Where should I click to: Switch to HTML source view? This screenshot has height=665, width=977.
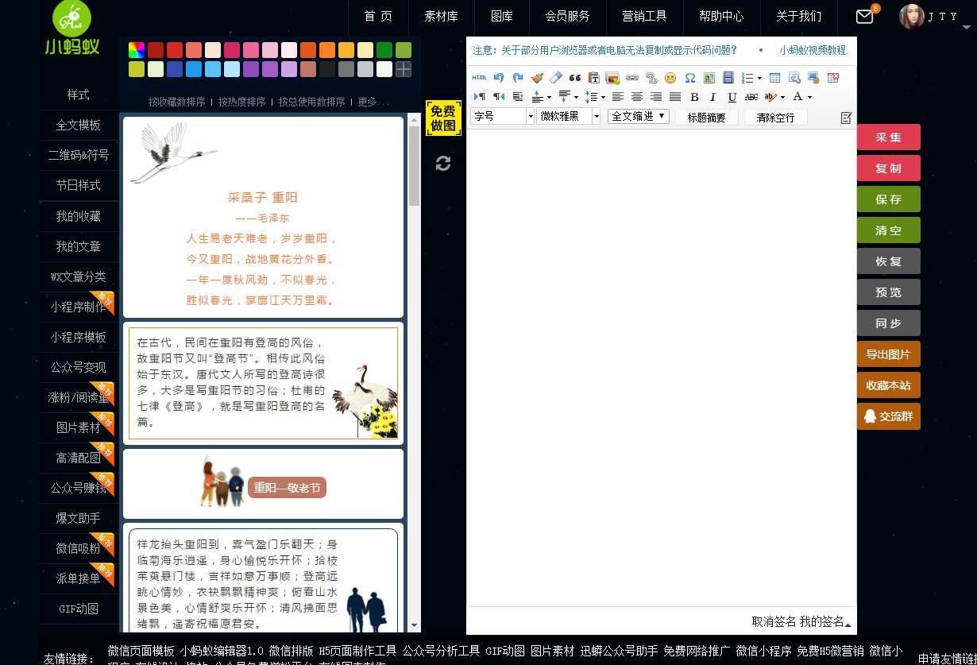[480, 77]
